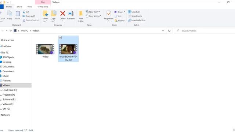
Task: Open Network in navigation pane
Action: [6, 115]
